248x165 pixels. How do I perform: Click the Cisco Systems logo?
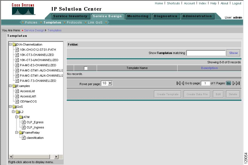point(23,9)
